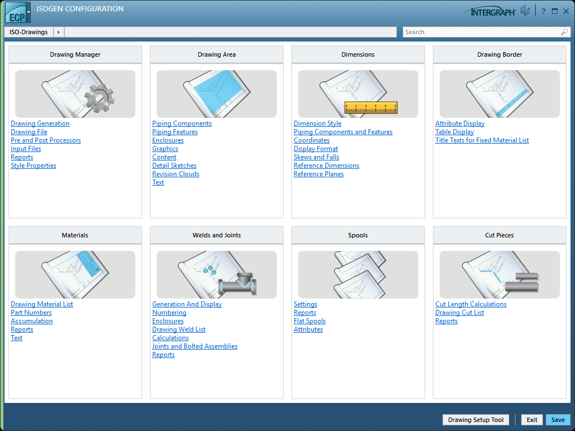Click the Exit button
Screen dimensions: 575x431
point(532,420)
